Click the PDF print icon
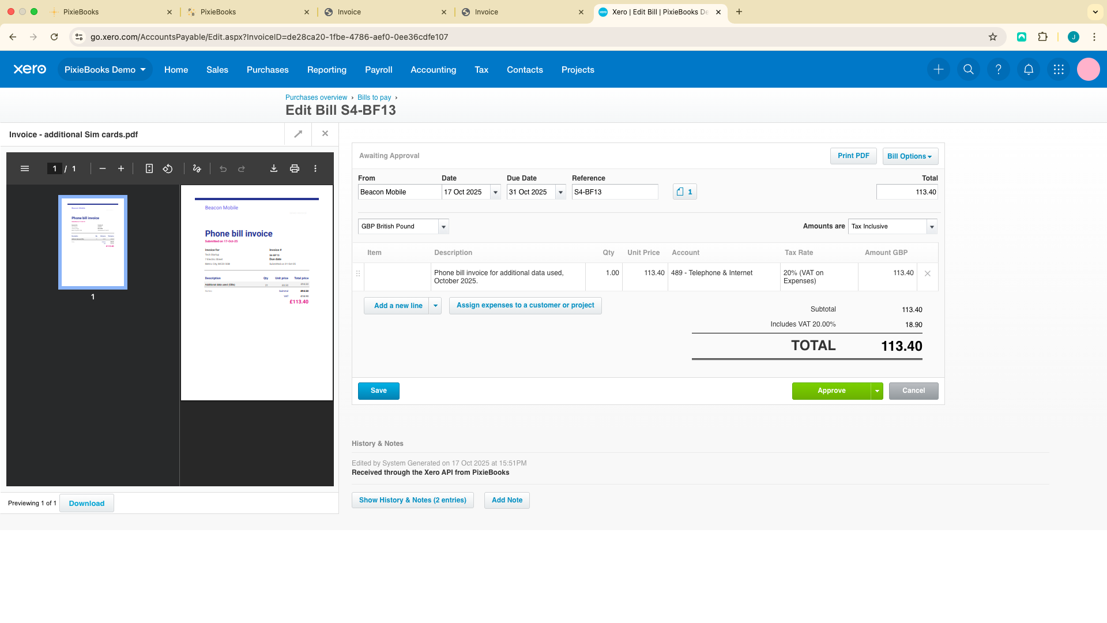The width and height of the screenshot is (1107, 623). pos(295,168)
